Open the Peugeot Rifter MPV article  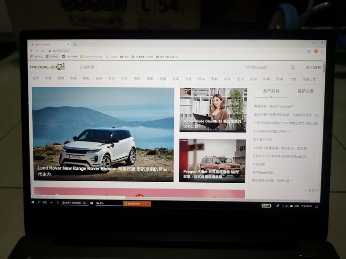tap(212, 161)
